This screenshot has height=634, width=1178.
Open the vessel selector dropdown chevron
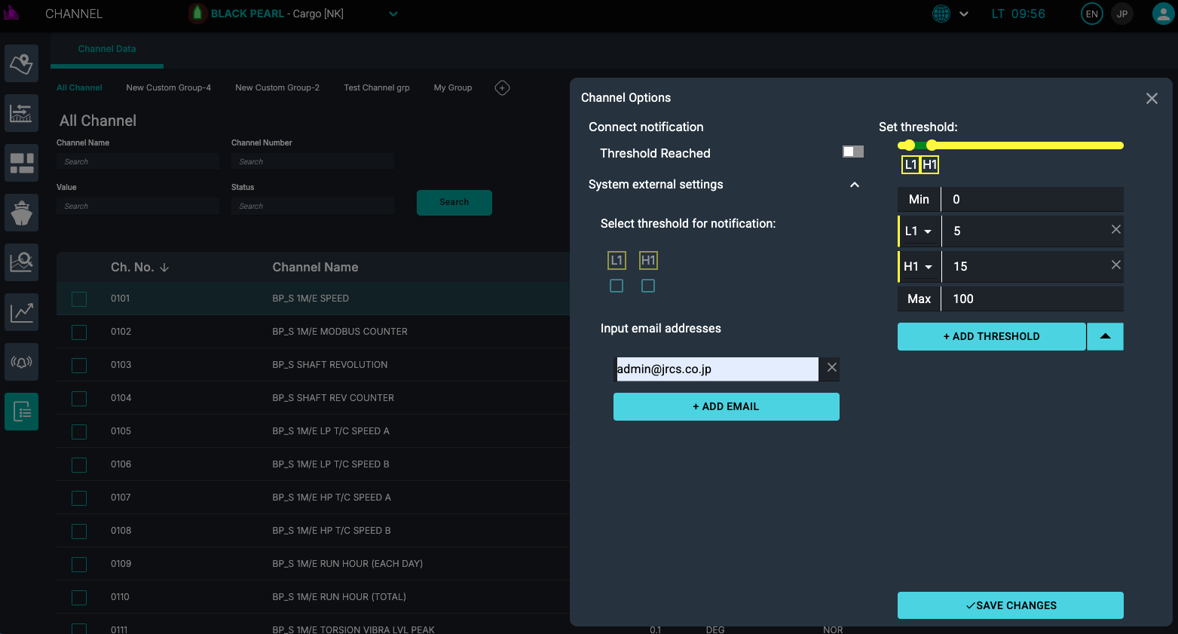coord(393,14)
